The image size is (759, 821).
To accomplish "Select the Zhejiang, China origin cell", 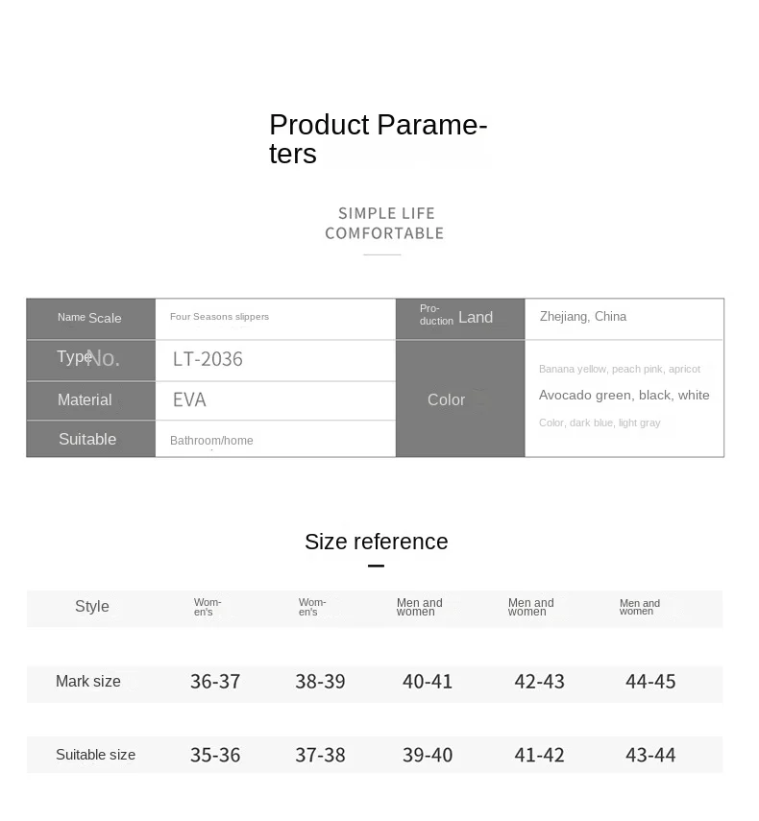I will pos(583,317).
